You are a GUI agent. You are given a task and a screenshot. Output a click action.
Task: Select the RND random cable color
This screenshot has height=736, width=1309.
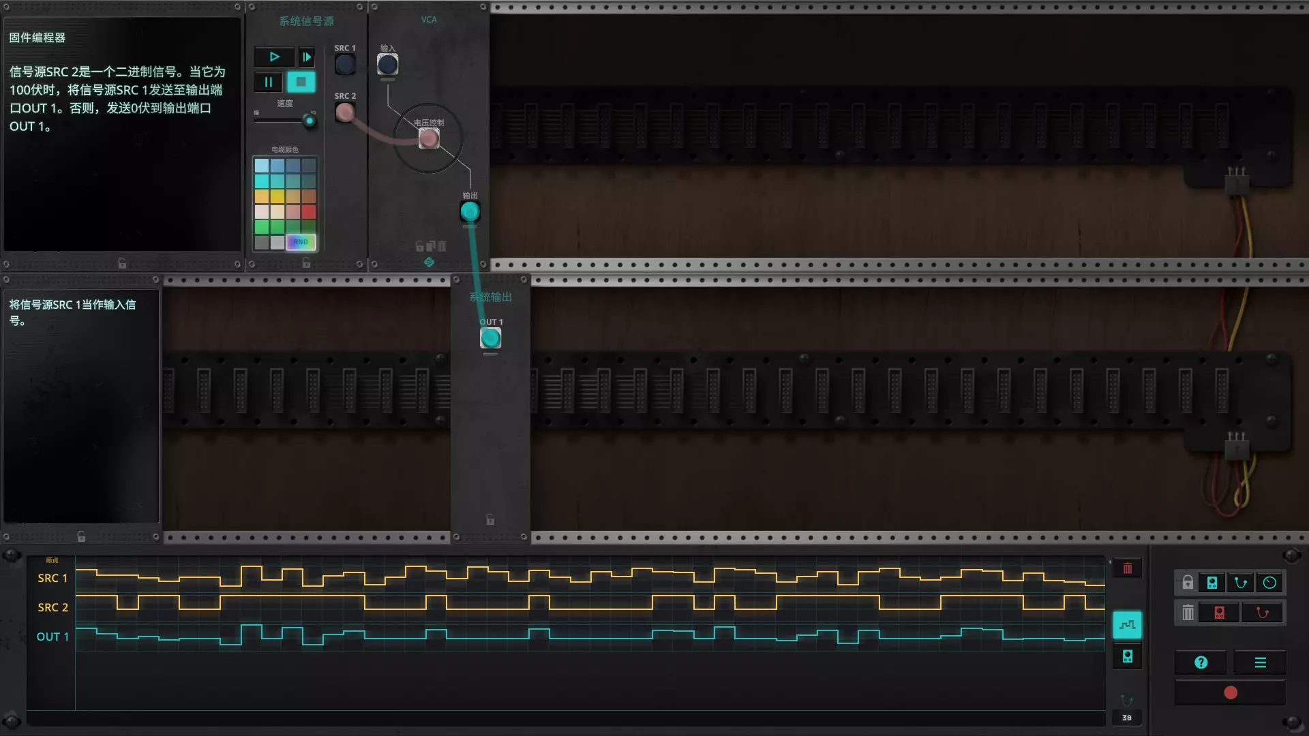[301, 242]
